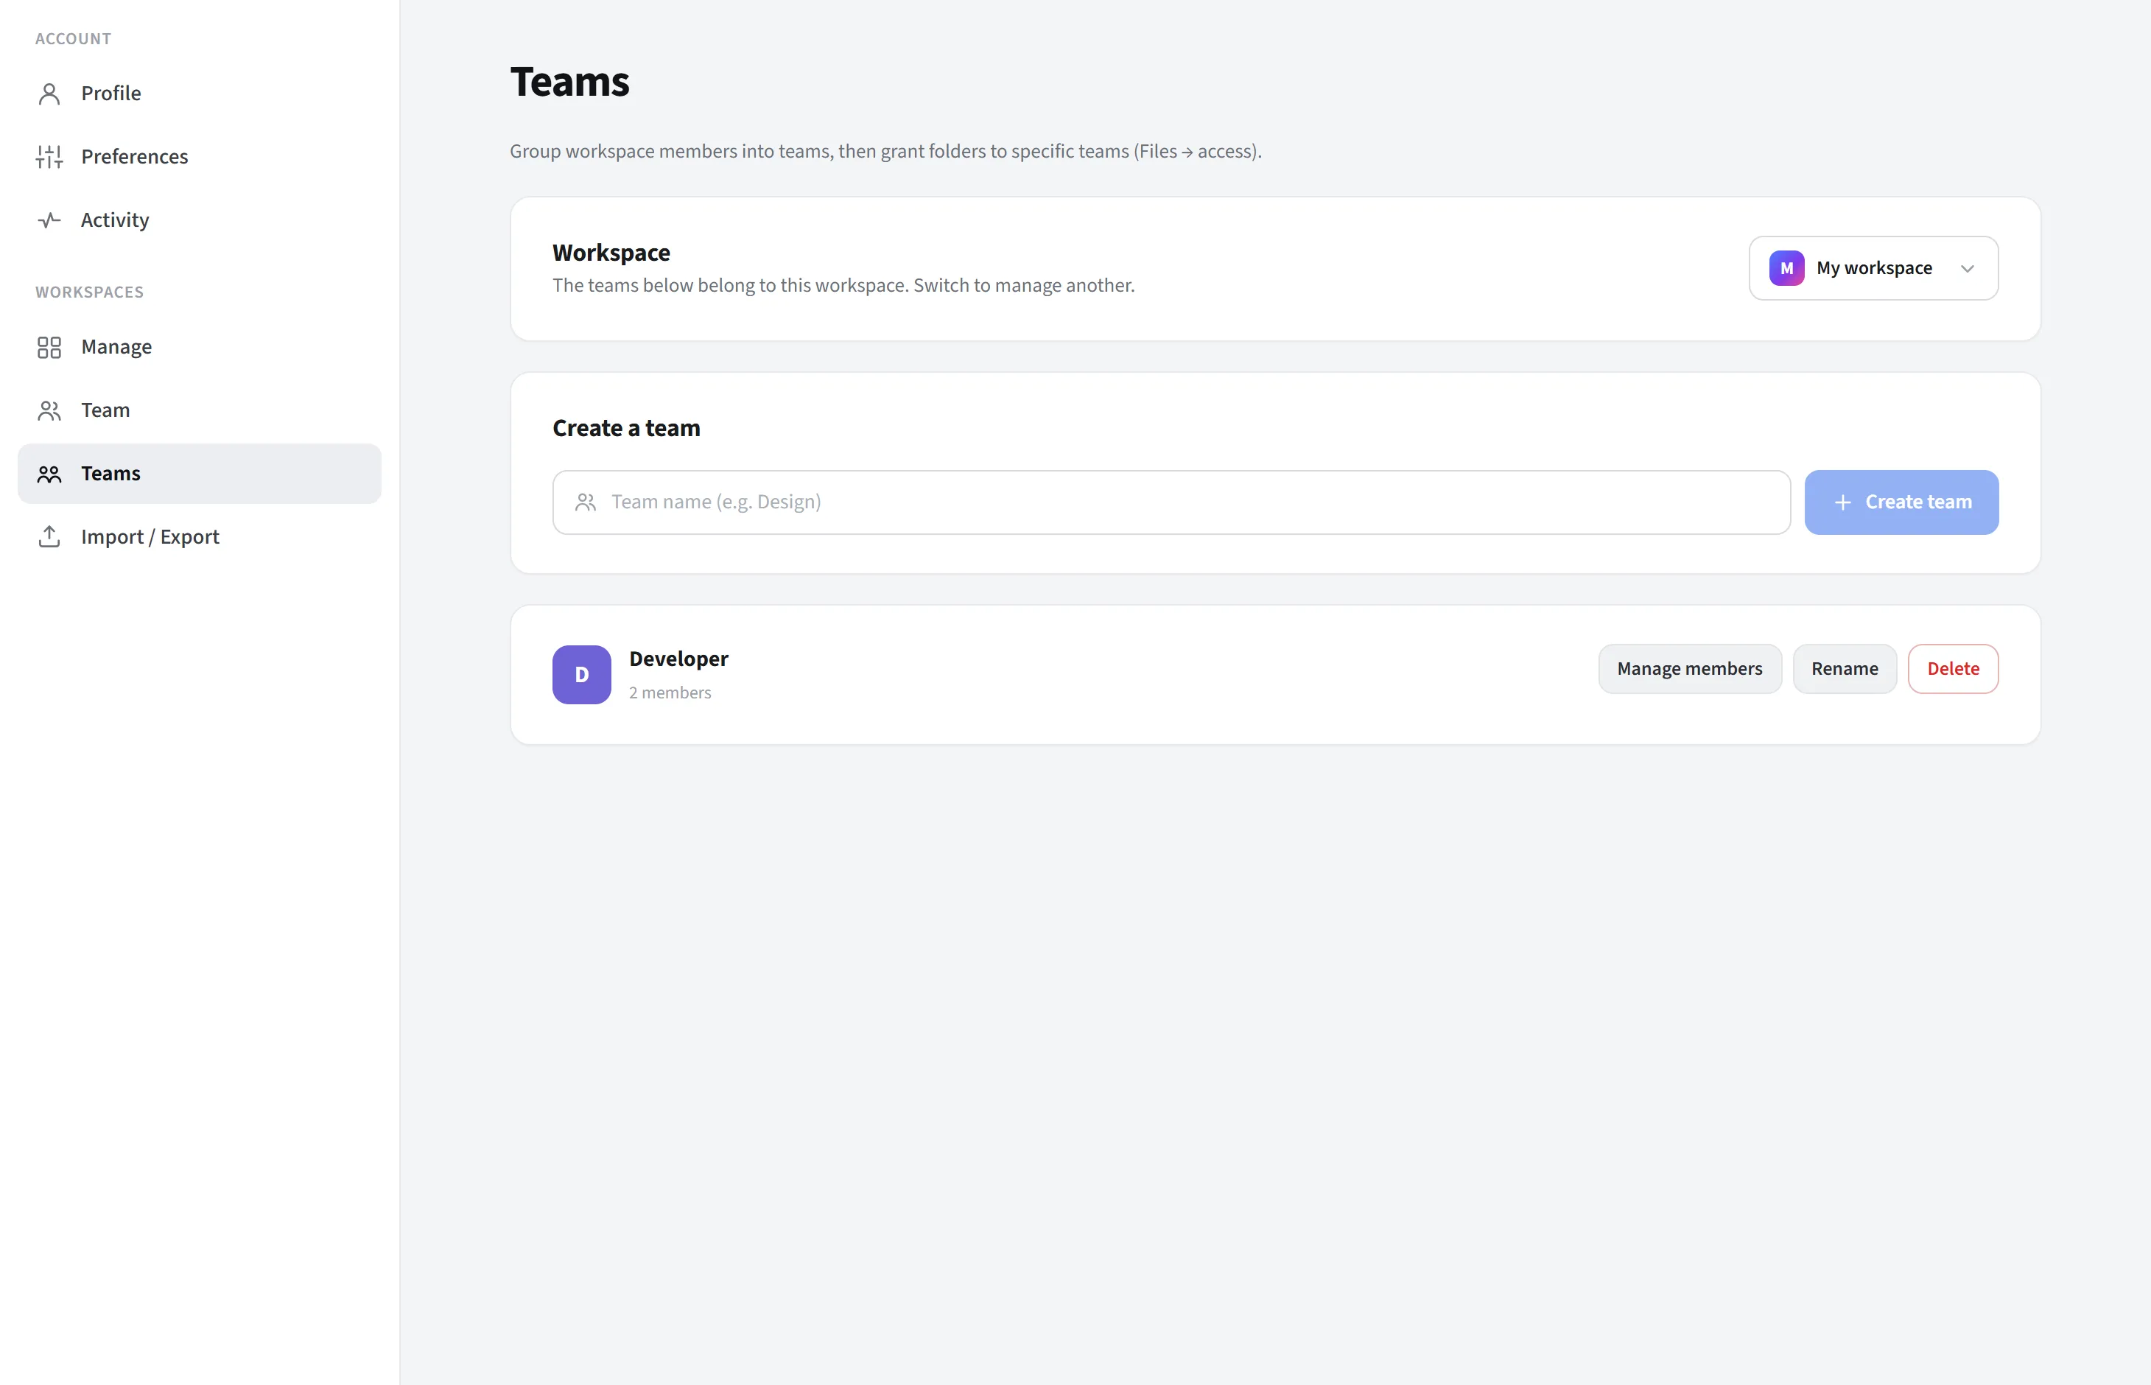The width and height of the screenshot is (2151, 1385).
Task: Click the Create team button
Action: click(1901, 502)
